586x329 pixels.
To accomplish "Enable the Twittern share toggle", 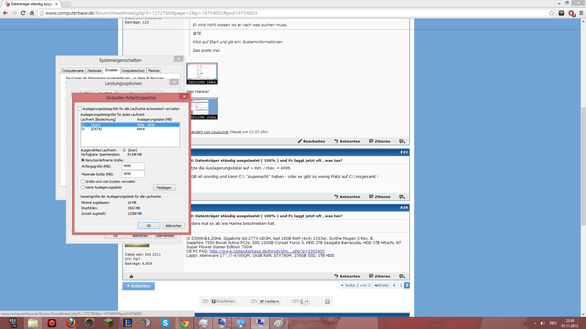I will point(254,301).
